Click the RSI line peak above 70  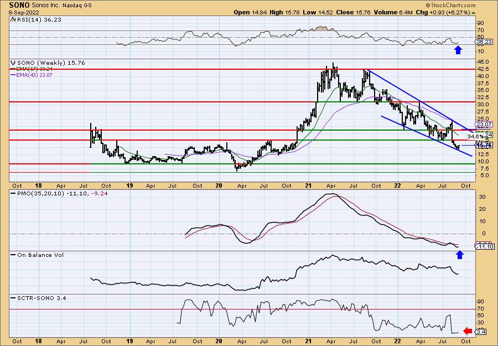click(x=321, y=27)
